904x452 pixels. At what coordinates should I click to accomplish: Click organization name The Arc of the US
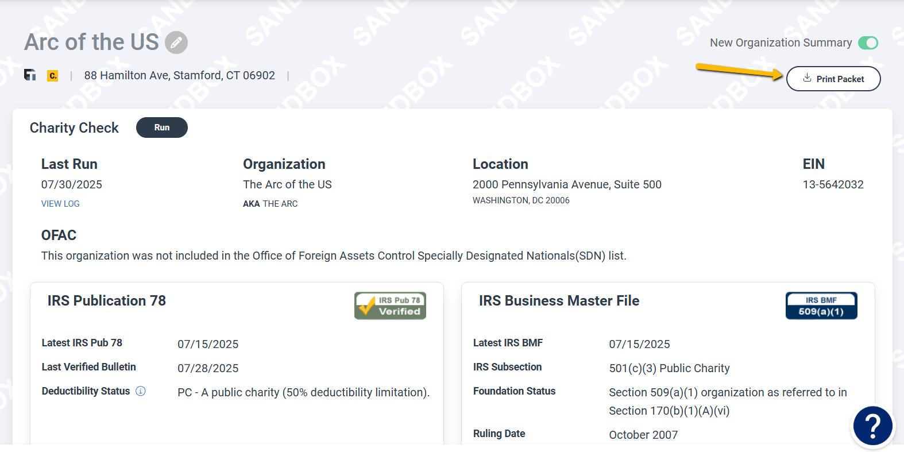287,184
